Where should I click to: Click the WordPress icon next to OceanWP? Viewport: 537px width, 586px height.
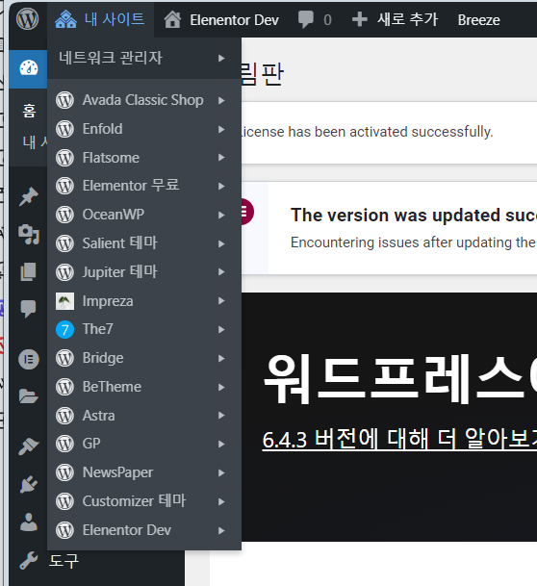pyautogui.click(x=65, y=215)
